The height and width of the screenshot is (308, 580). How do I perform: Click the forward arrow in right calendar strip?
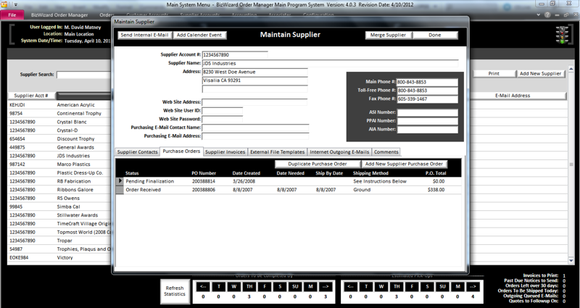pos(473,286)
